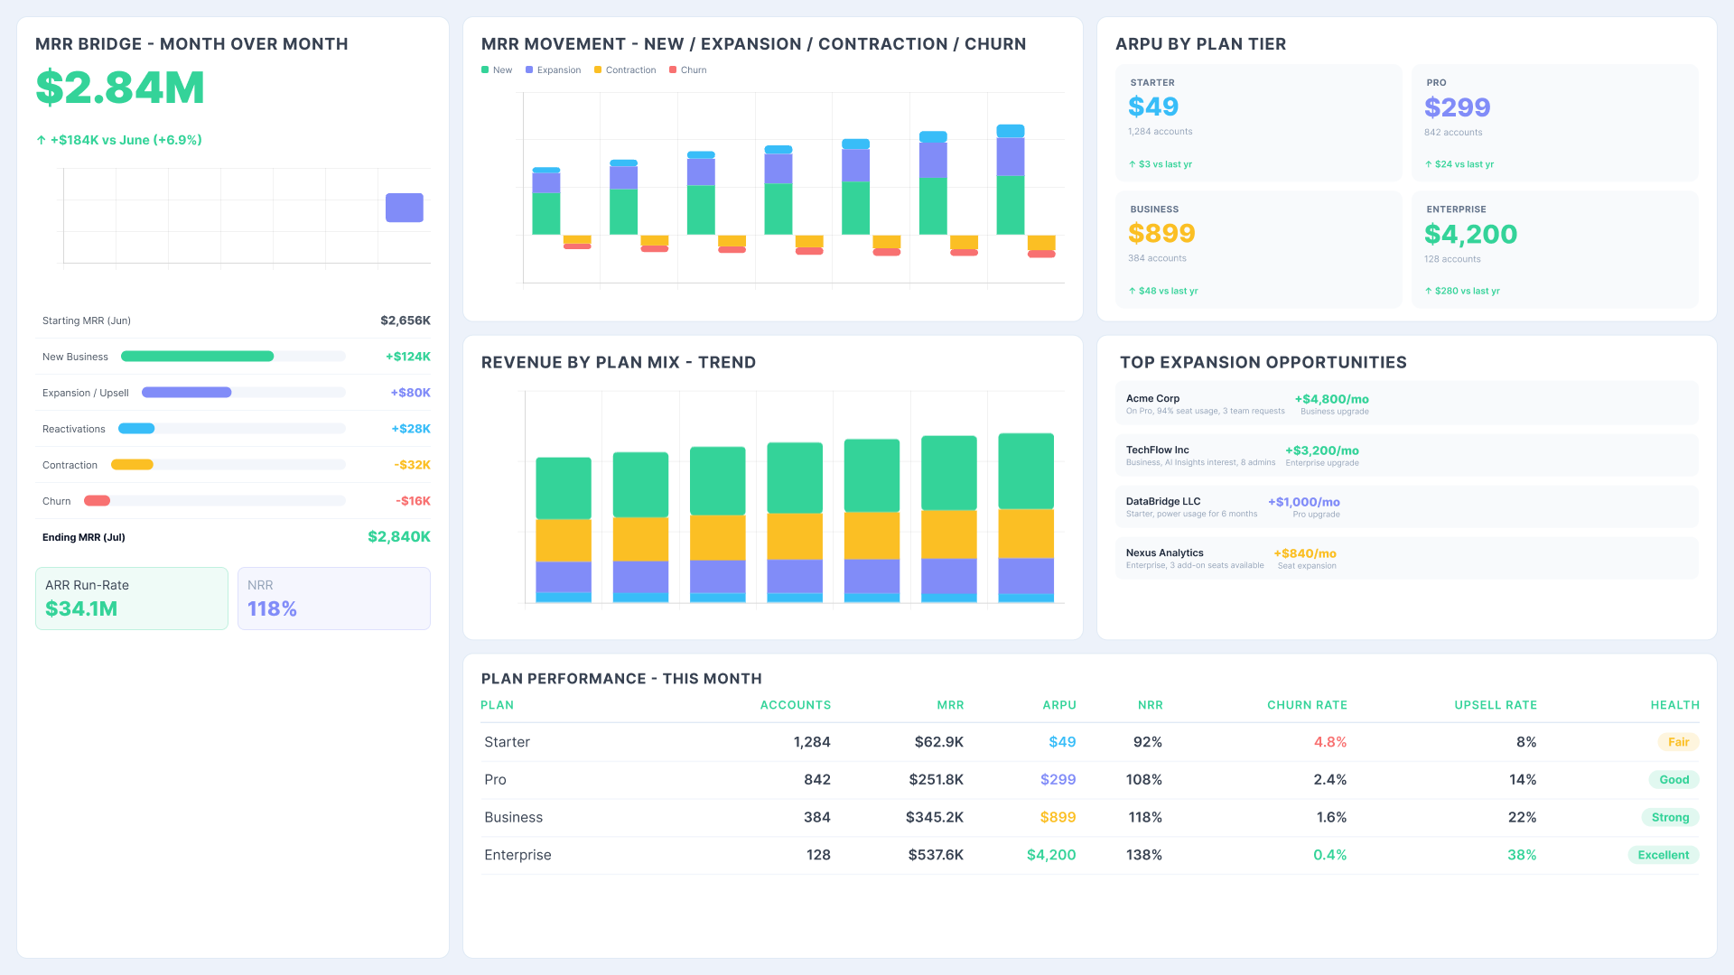The image size is (1734, 975).
Task: Click the Strong health badge
Action: coord(1670,818)
